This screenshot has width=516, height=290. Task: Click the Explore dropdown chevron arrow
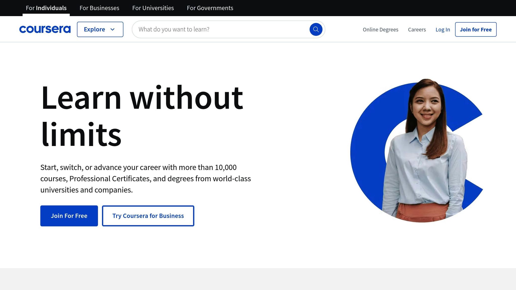click(113, 29)
